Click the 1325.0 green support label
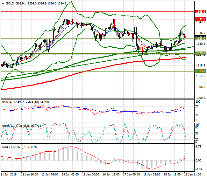207x178 pixels. point(200,53)
